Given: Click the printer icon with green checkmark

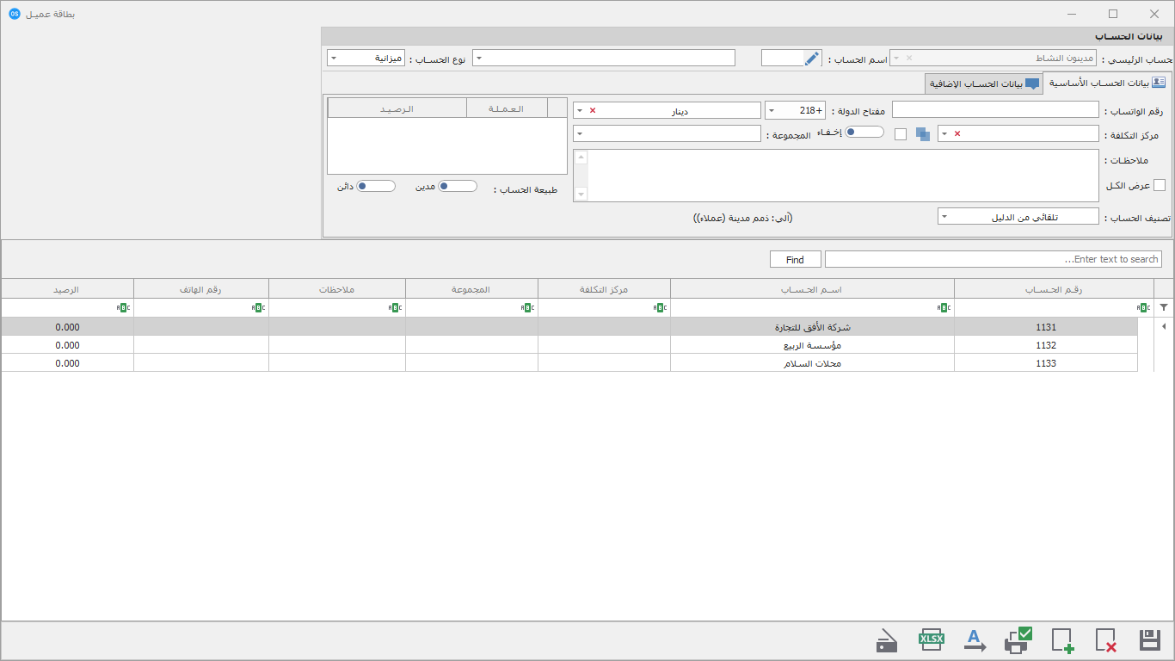Looking at the screenshot, I should 1018,640.
